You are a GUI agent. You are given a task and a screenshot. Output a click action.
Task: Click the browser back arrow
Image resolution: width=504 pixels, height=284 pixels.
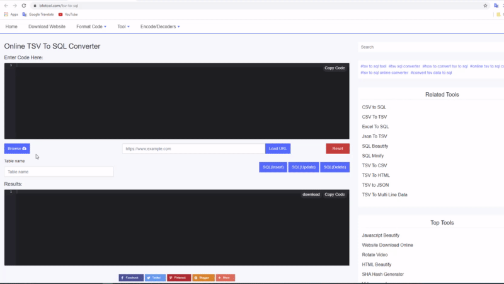click(6, 5)
